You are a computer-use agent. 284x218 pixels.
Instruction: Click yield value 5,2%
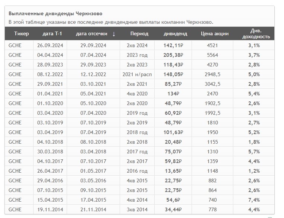pyautogui.click(x=254, y=132)
